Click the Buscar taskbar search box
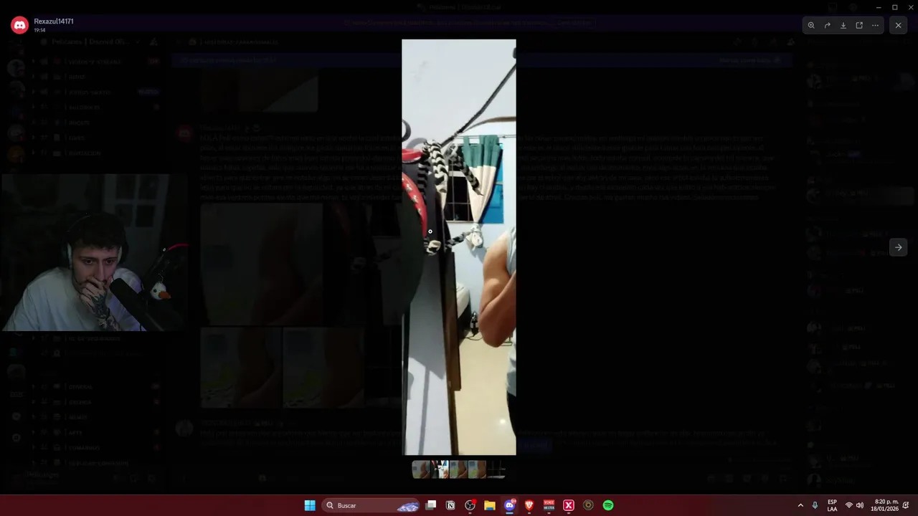 (x=371, y=505)
